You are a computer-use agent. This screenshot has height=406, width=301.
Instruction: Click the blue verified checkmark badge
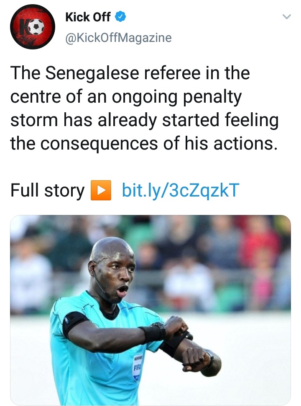[x=120, y=17]
